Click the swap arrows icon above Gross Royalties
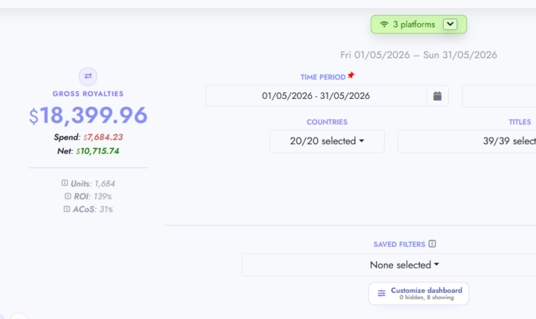The width and height of the screenshot is (536, 319). [x=88, y=76]
